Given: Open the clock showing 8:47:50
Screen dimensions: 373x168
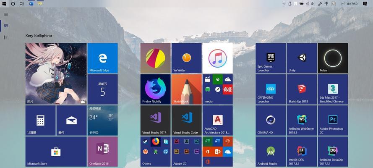Looking at the screenshot, I should [349, 4].
